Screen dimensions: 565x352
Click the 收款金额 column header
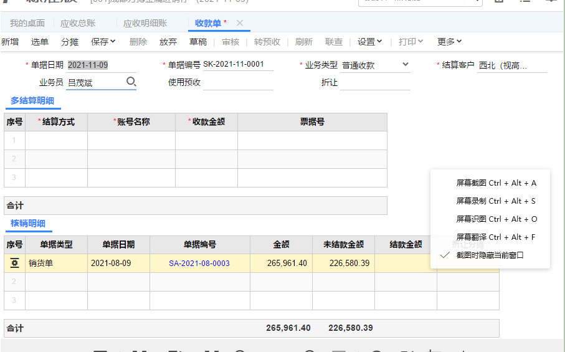tap(206, 122)
